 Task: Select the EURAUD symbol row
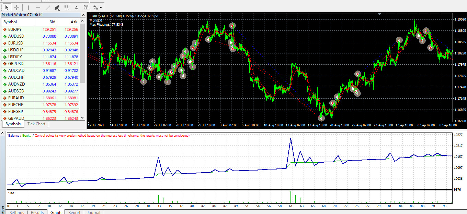[40, 98]
